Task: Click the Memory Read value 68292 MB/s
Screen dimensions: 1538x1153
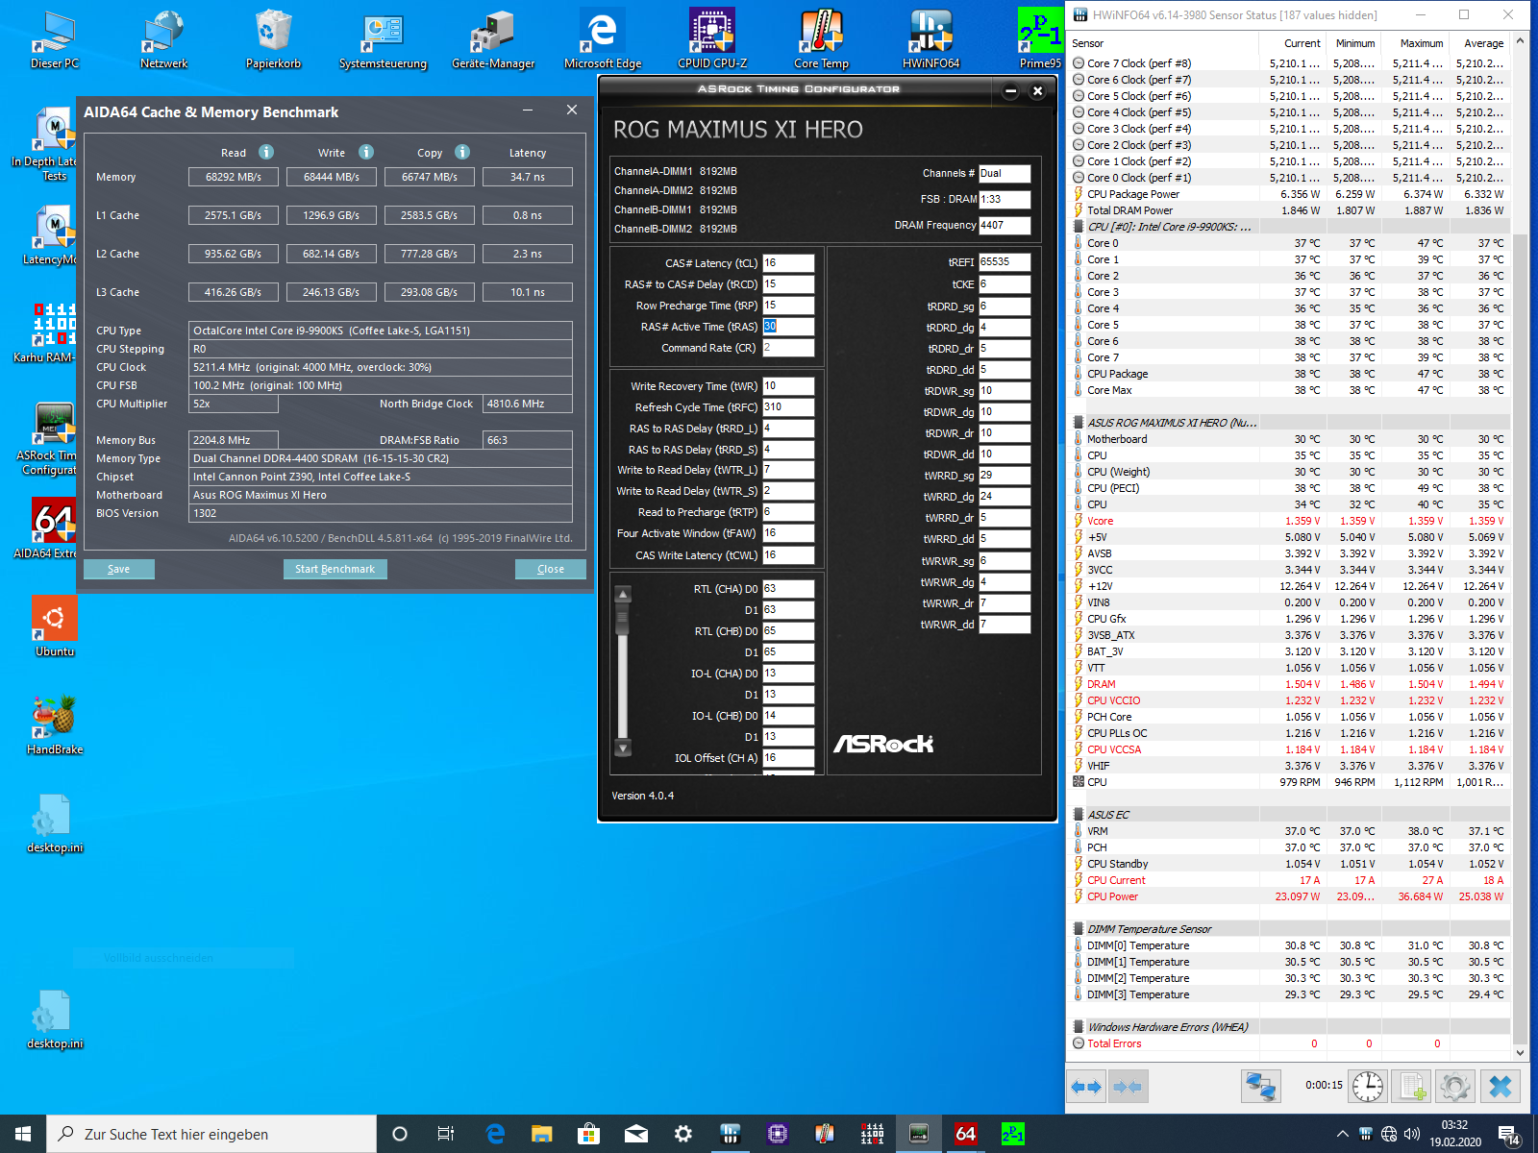Action: (x=234, y=177)
